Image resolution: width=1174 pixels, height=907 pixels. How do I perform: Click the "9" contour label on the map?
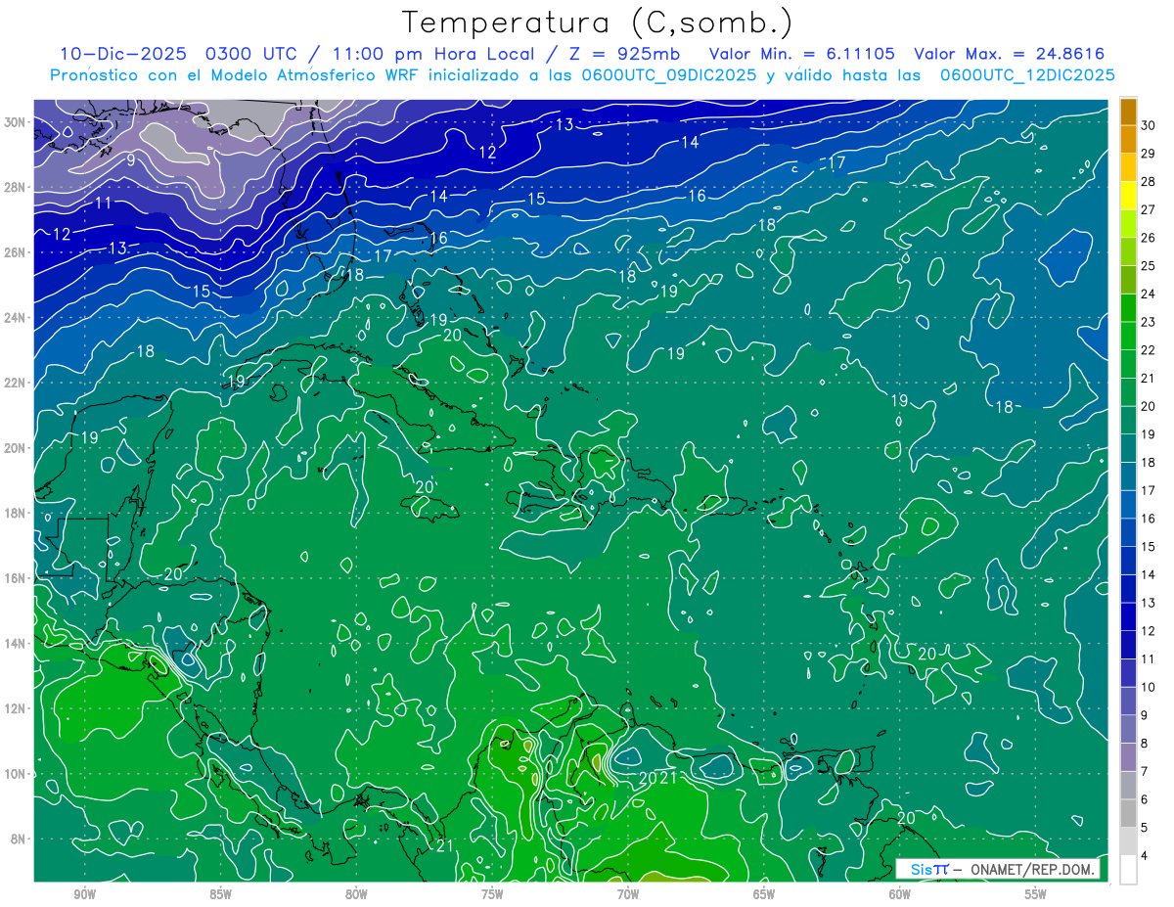pyautogui.click(x=130, y=159)
